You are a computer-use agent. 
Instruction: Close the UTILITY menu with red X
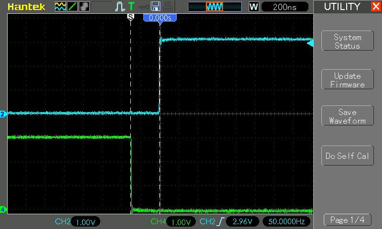click(x=376, y=6)
